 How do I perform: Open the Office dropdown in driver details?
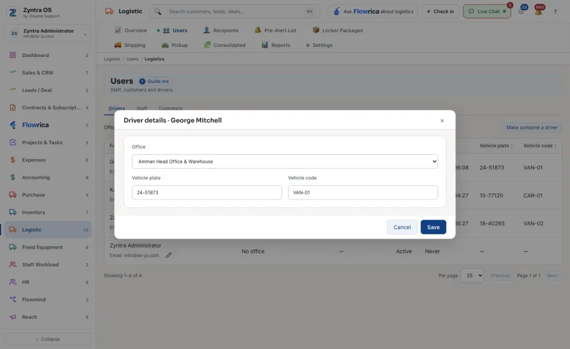coord(284,161)
